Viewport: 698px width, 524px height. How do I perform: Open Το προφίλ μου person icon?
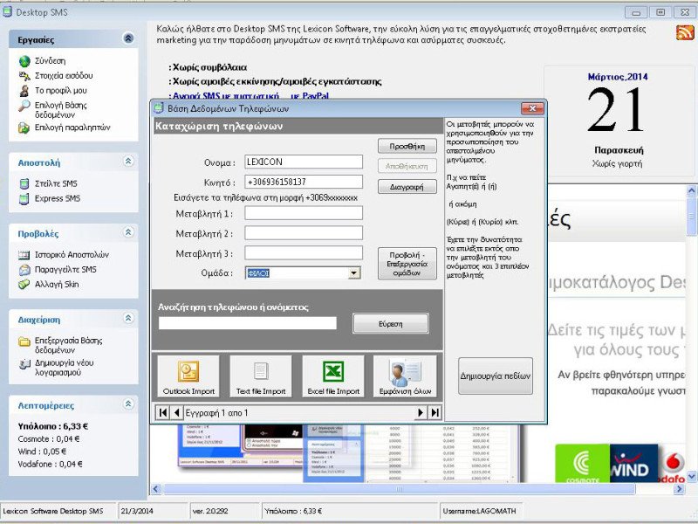click(x=24, y=91)
